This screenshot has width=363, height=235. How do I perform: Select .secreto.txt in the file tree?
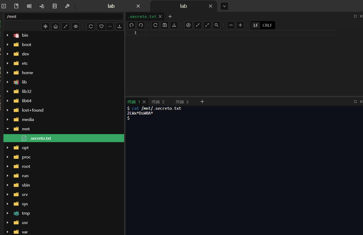[x=64, y=138]
